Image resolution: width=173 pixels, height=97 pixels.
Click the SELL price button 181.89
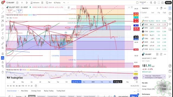click(x=10, y=11)
